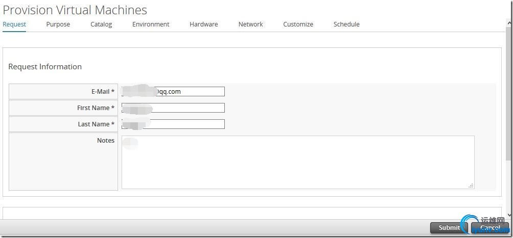This screenshot has width=513, height=238.
Task: Click the Notes label
Action: pyautogui.click(x=106, y=140)
